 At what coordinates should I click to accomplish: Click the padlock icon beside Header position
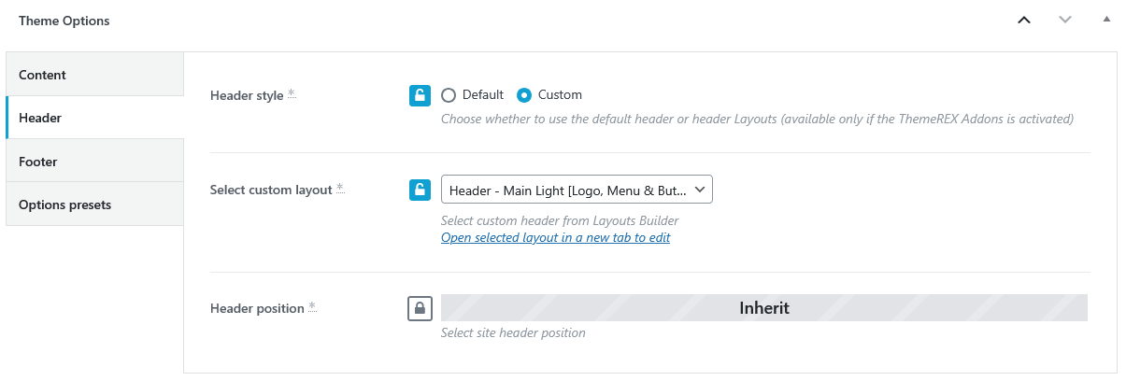[420, 308]
